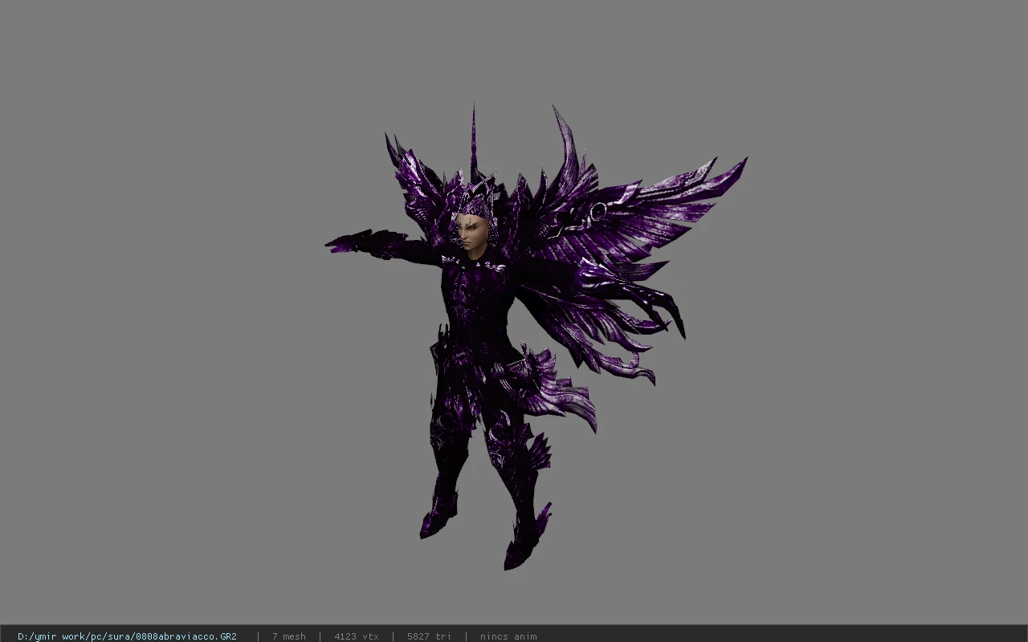
Task: Click the '4123 vtx' status entry
Action: click(x=356, y=636)
